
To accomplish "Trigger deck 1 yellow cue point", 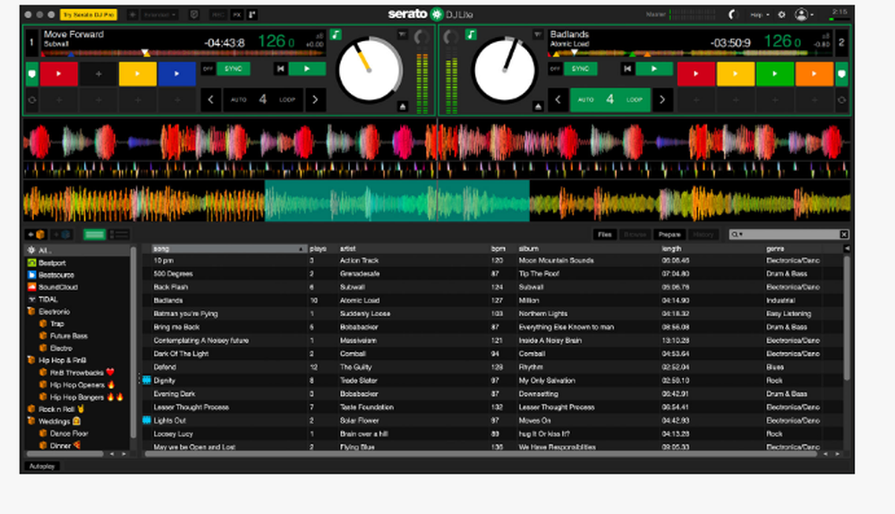I will click(138, 74).
